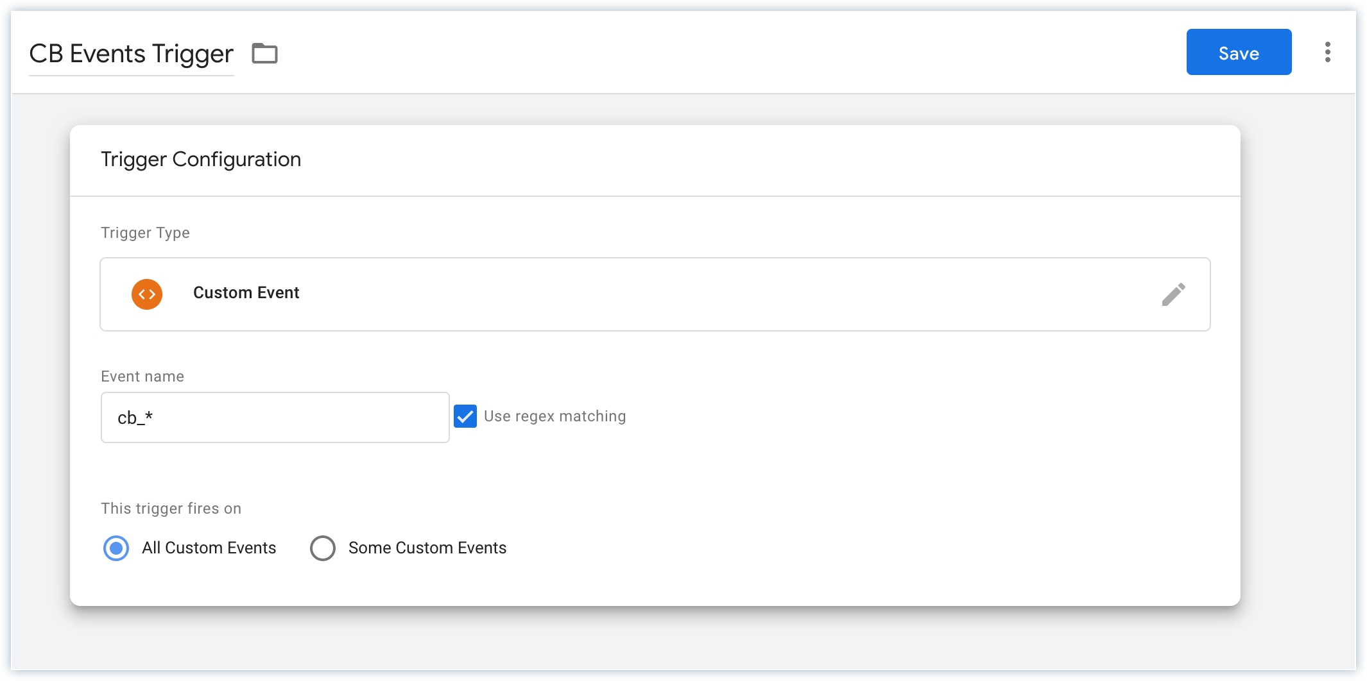This screenshot has width=1367, height=681.
Task: Click the 'All Custom Events' option label
Action: pyautogui.click(x=209, y=548)
